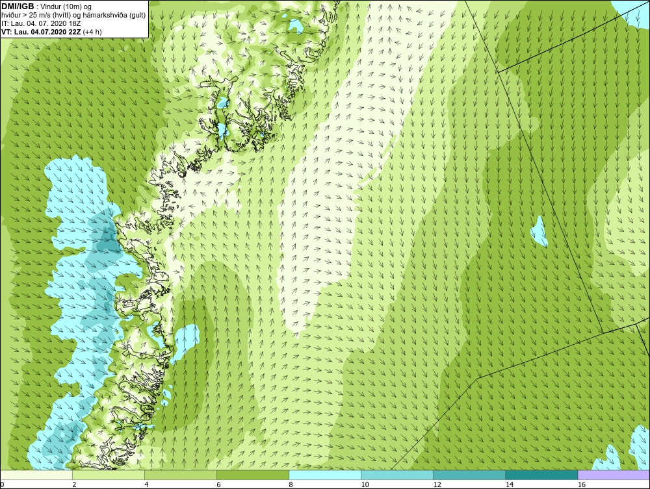This screenshot has height=489, width=650.
Task: Click the legend value label 0
Action: click(x=2, y=484)
